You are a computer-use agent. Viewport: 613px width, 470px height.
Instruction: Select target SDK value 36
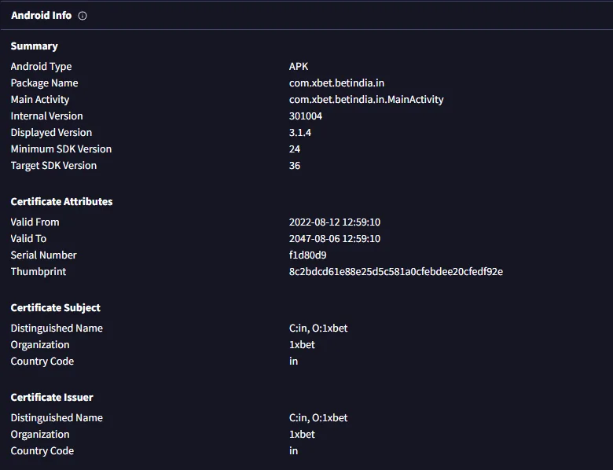[295, 165]
